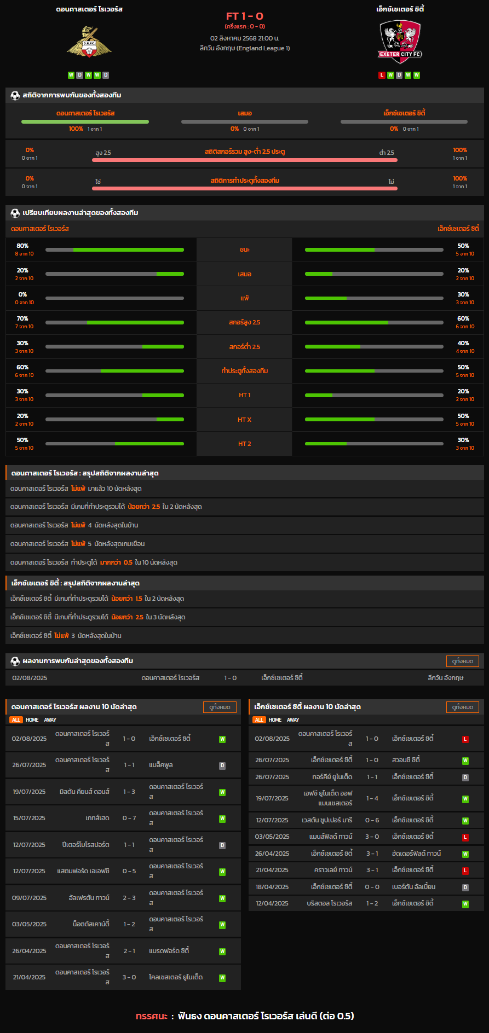Screen dimensions: 489x1033
Task: Click the 0 - 6 score in Weston-super-Mare row
Action: (372, 821)
